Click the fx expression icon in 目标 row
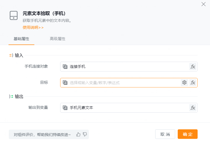Screen dimensions: 210x144 pos(193,83)
